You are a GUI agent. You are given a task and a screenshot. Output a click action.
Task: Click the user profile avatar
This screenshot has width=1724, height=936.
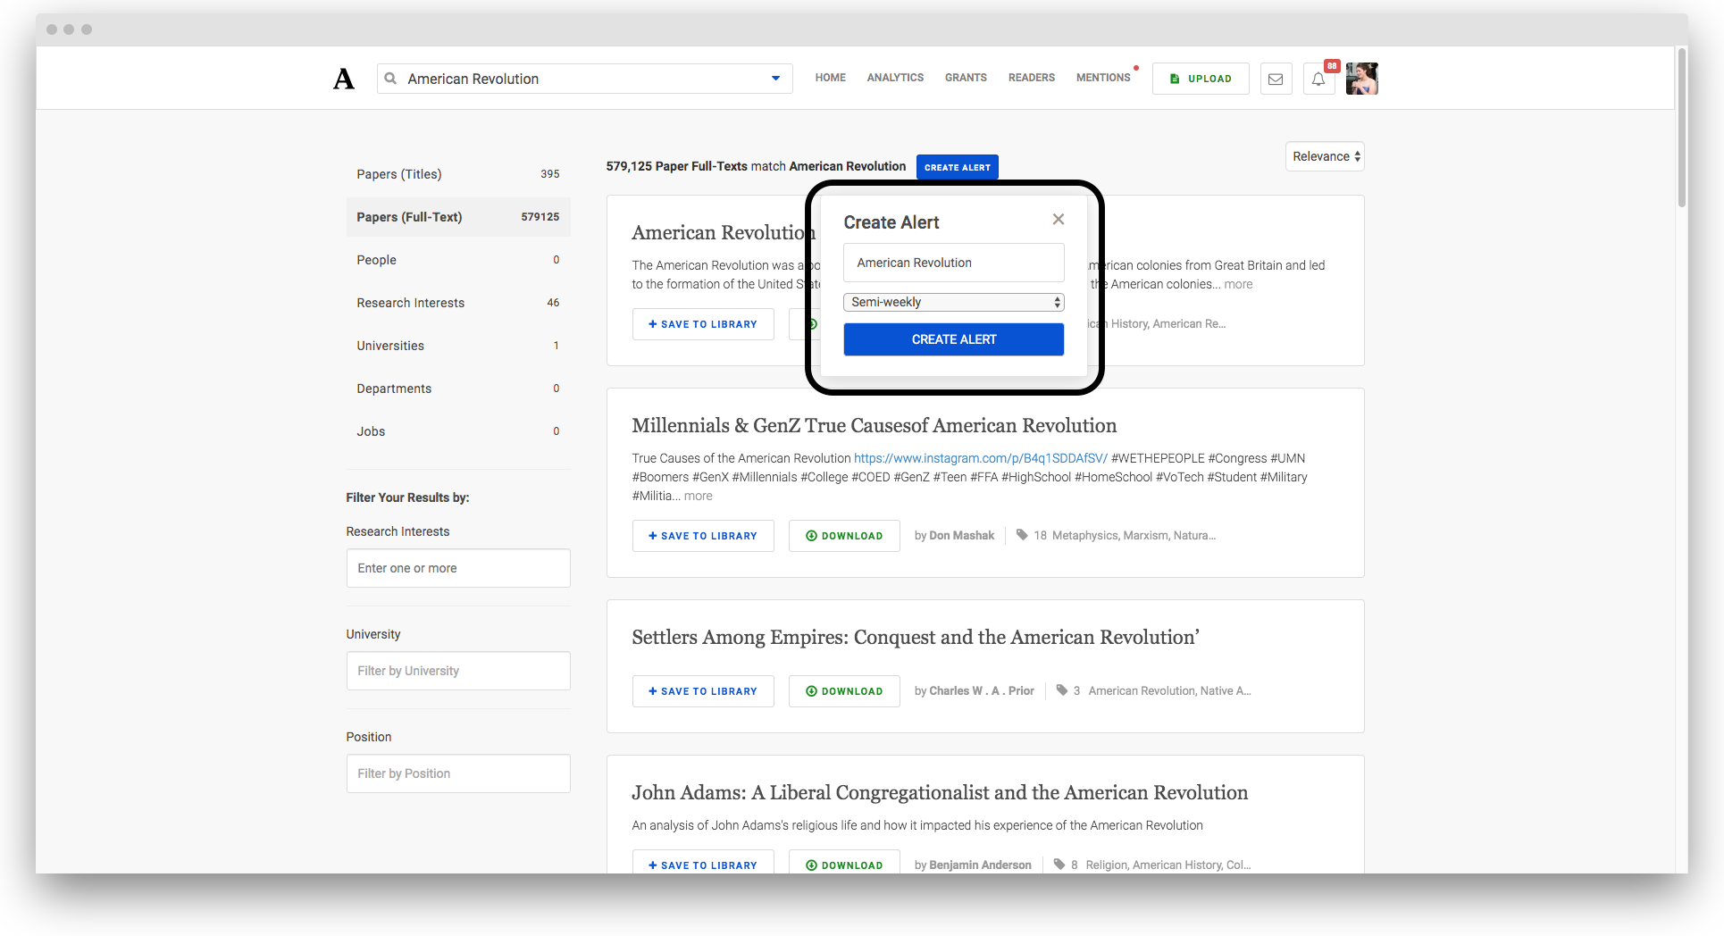(1362, 79)
